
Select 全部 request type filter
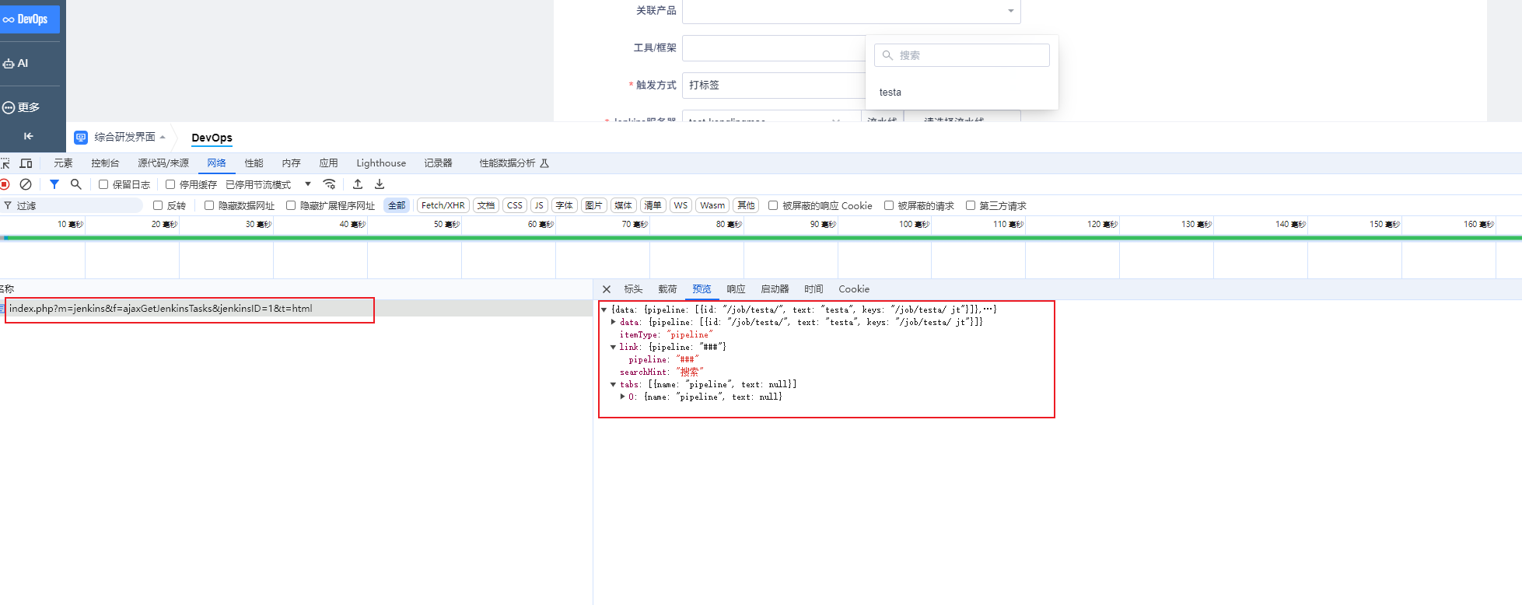(397, 205)
